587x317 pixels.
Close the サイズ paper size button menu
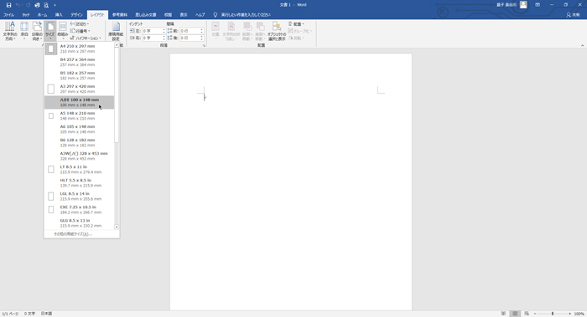(x=49, y=31)
